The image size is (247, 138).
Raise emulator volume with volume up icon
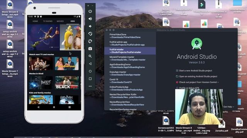coord(90,19)
